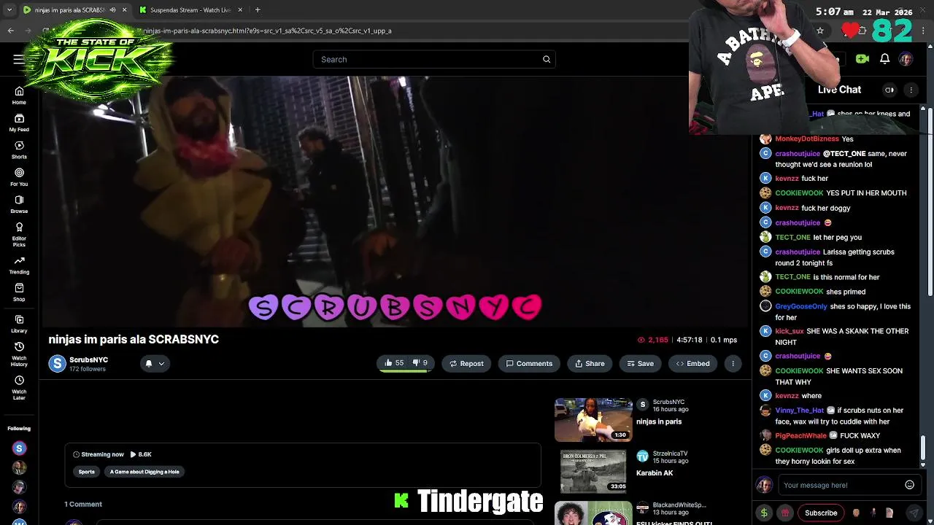Toggle the chat pop-out mode icon
This screenshot has height=525, width=934.
pyautogui.click(x=889, y=90)
